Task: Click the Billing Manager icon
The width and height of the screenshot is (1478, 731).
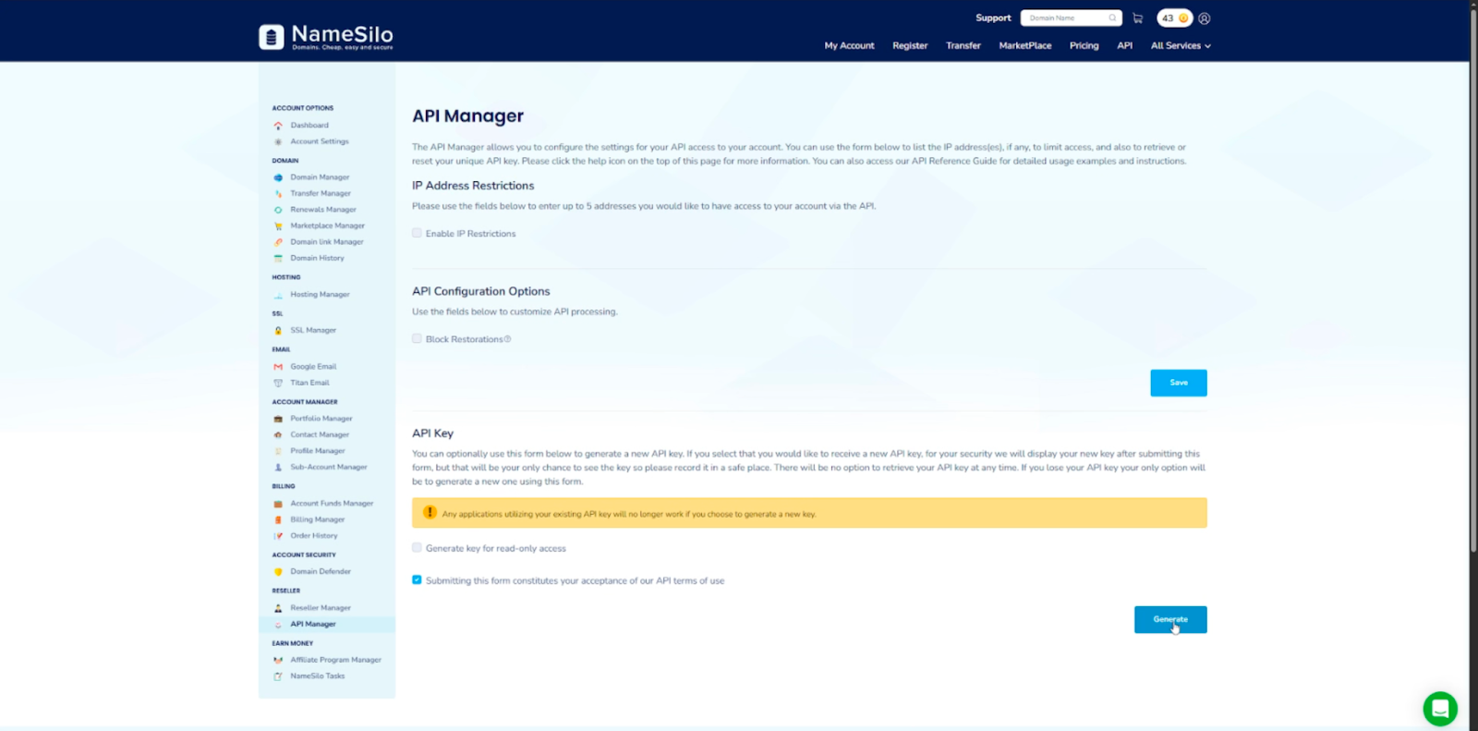Action: [278, 519]
